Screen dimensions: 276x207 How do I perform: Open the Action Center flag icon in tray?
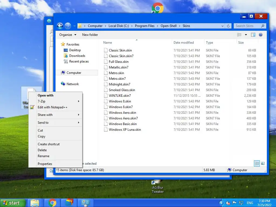tap(234, 203)
